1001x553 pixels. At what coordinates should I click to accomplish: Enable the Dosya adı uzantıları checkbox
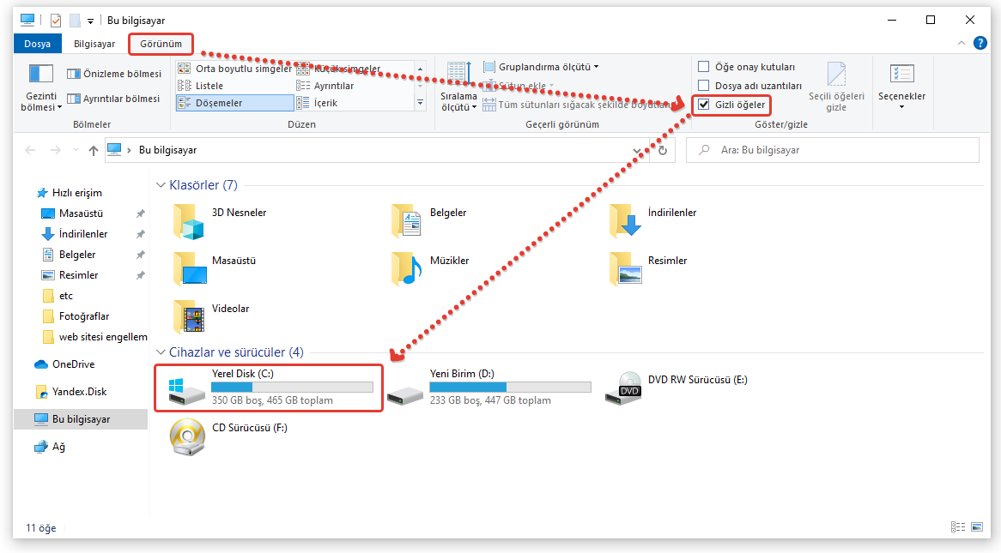[704, 86]
